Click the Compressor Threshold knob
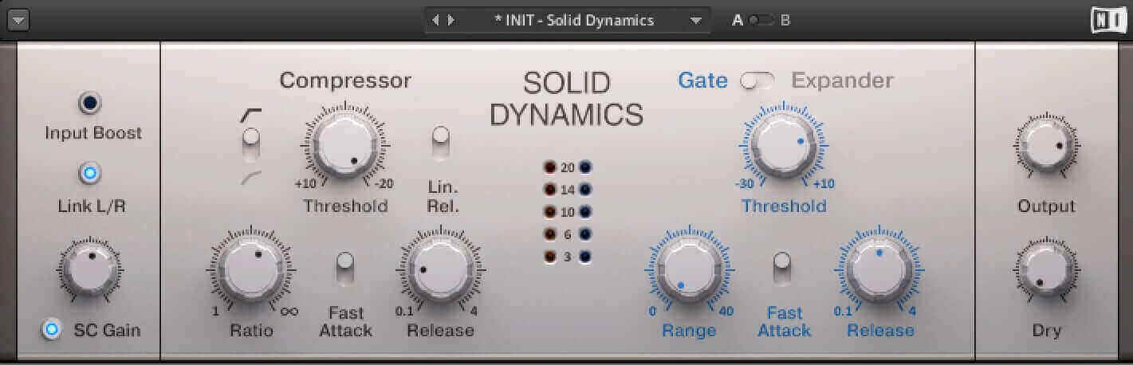1133x365 pixels. [x=344, y=146]
